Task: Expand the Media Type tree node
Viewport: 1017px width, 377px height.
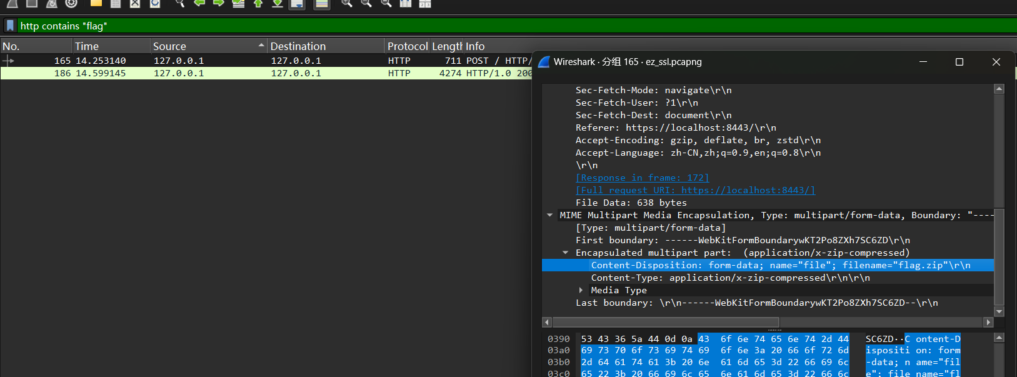Action: point(581,290)
